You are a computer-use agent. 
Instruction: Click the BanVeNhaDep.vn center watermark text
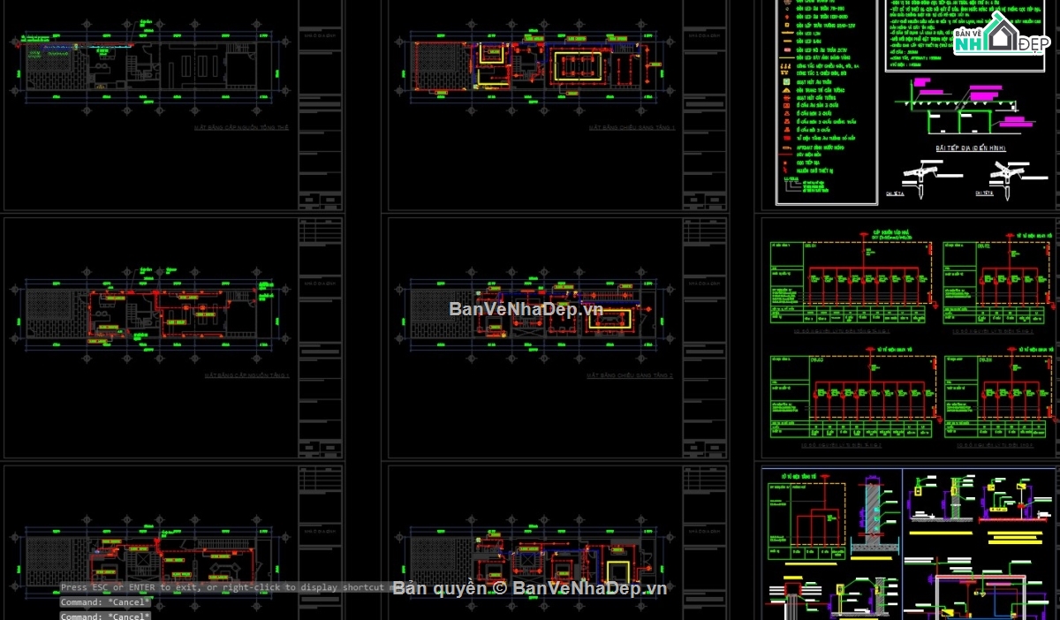(x=526, y=309)
